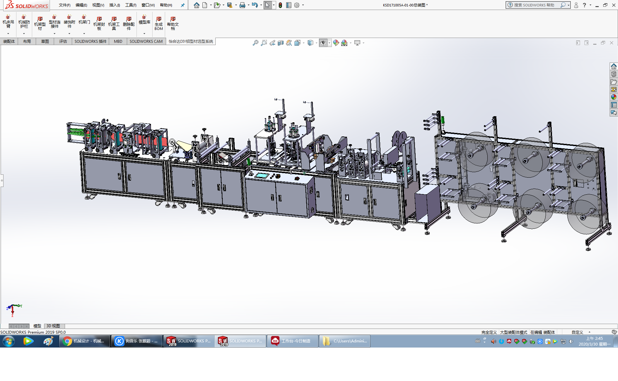Click the Zoom to Fit icon
Screen dimensions: 618x381
click(x=255, y=43)
